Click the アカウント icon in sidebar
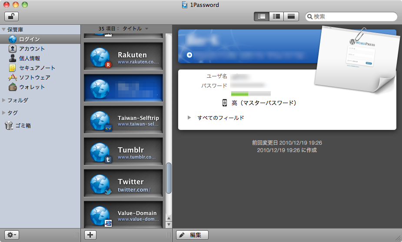This screenshot has height=242, width=402. [x=12, y=49]
